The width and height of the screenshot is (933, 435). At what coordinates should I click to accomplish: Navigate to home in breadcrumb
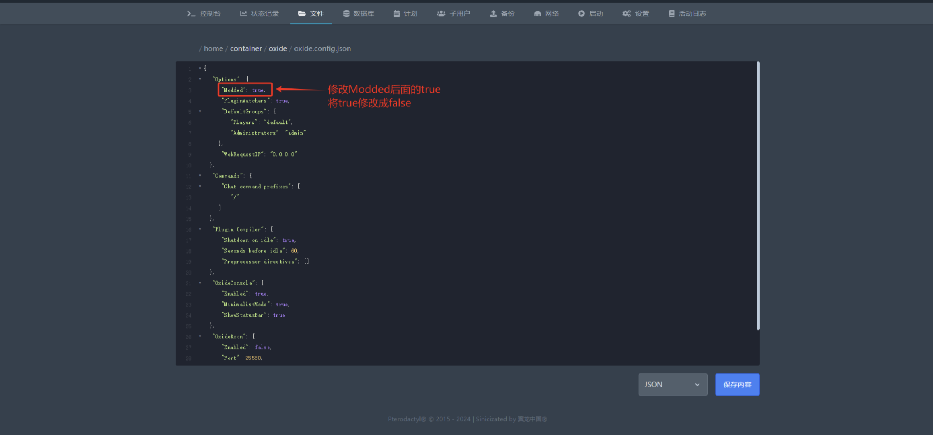tap(213, 48)
